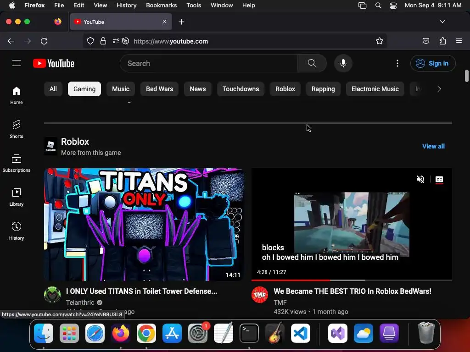Open the Roblox game icon
Image resolution: width=470 pixels, height=352 pixels.
pos(50,146)
